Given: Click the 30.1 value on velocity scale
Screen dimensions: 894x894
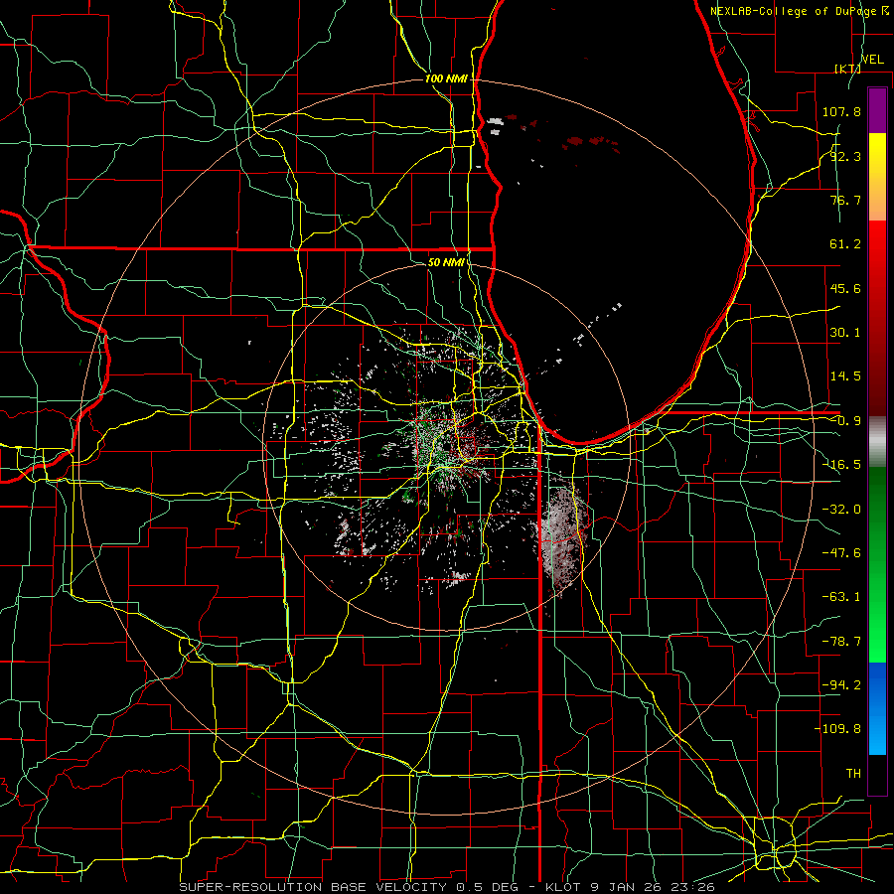Looking at the screenshot, I should pyautogui.click(x=845, y=333).
